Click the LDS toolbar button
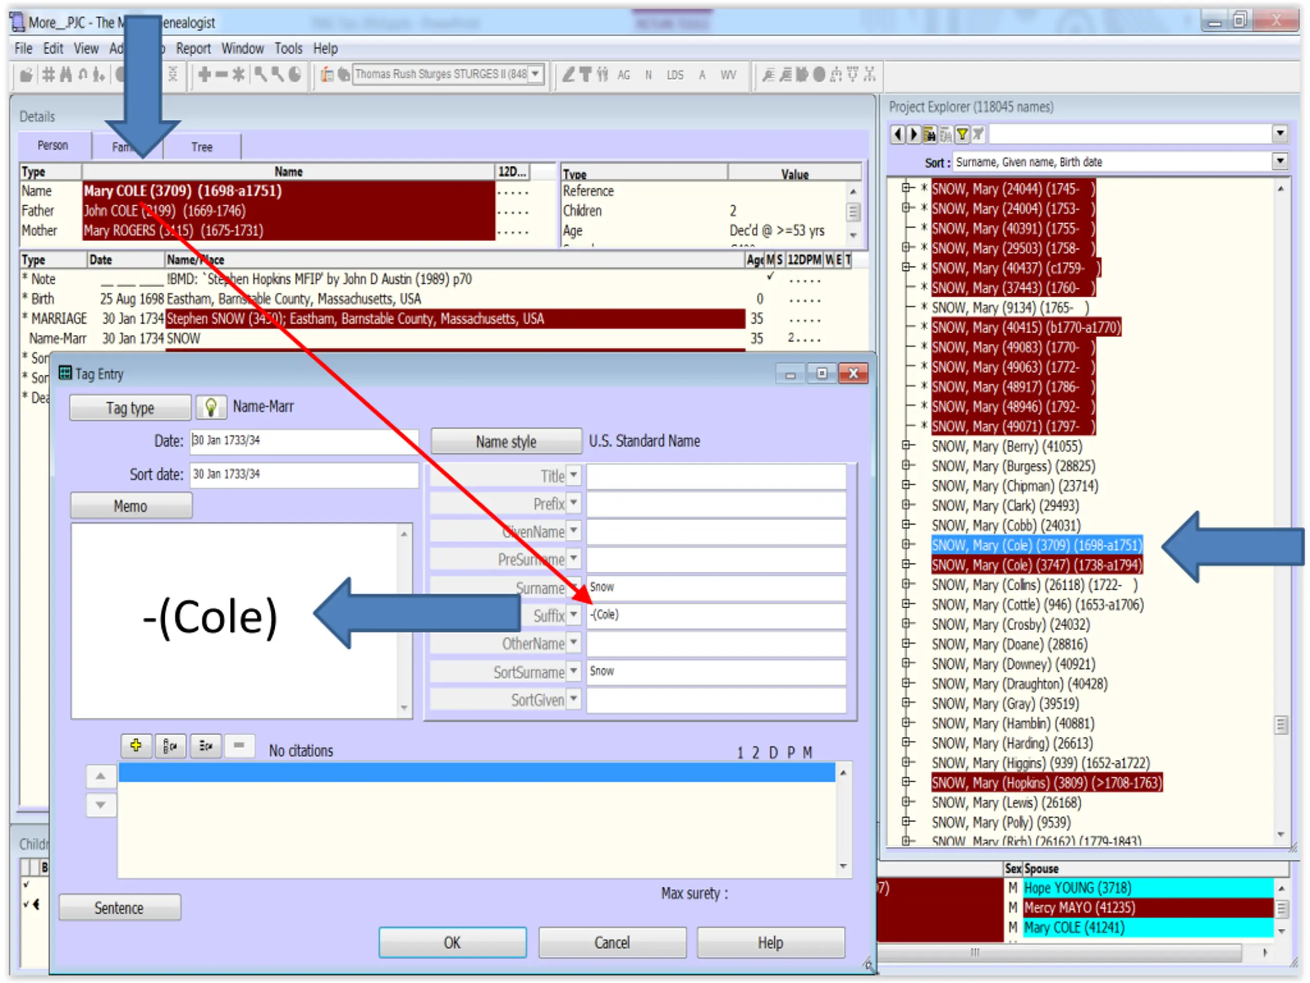 tap(674, 75)
